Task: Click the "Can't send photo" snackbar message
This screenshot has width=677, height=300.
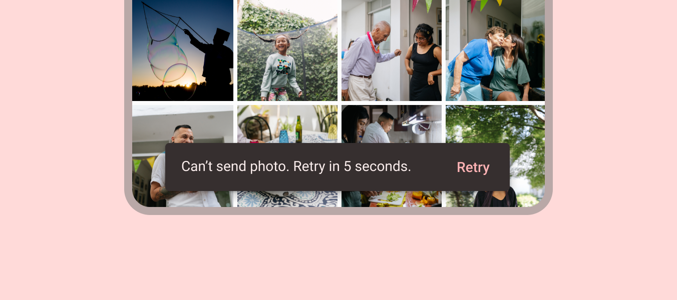Action: 296,166
